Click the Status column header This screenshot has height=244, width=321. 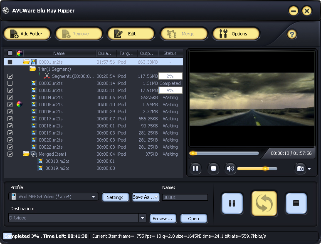[170, 53]
